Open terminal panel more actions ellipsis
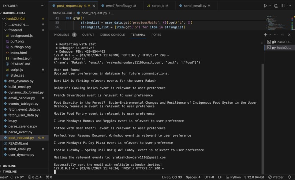295x180 pixels. [276, 35]
